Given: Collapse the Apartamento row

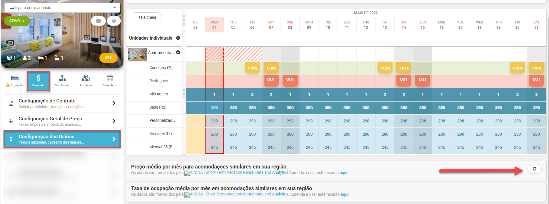Looking at the screenshot, I should [178, 53].
